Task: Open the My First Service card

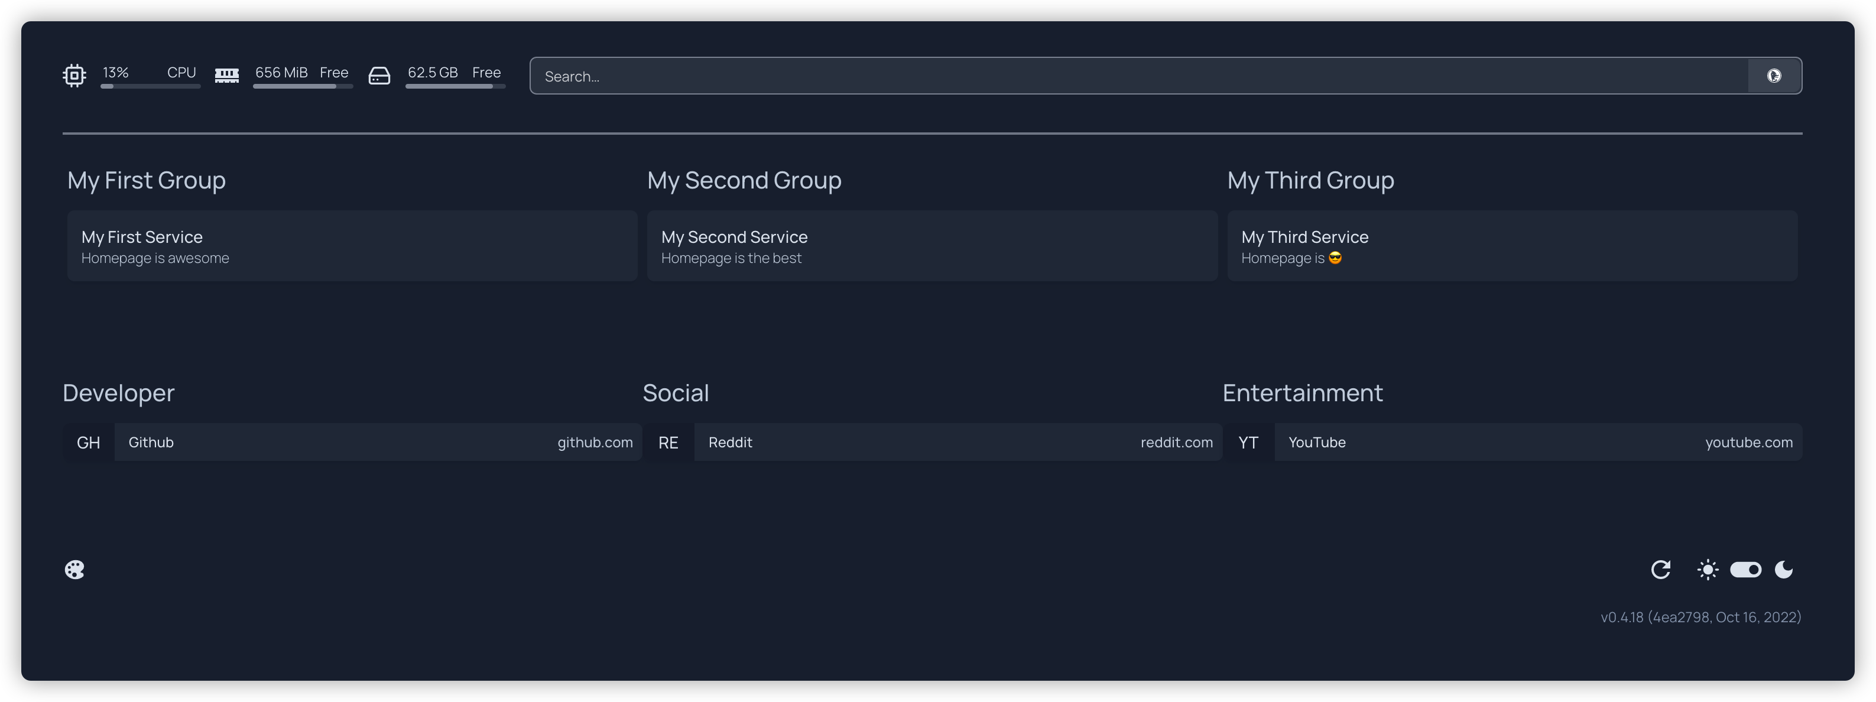Action: (x=352, y=246)
